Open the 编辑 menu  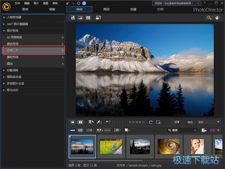[x=27, y=3]
